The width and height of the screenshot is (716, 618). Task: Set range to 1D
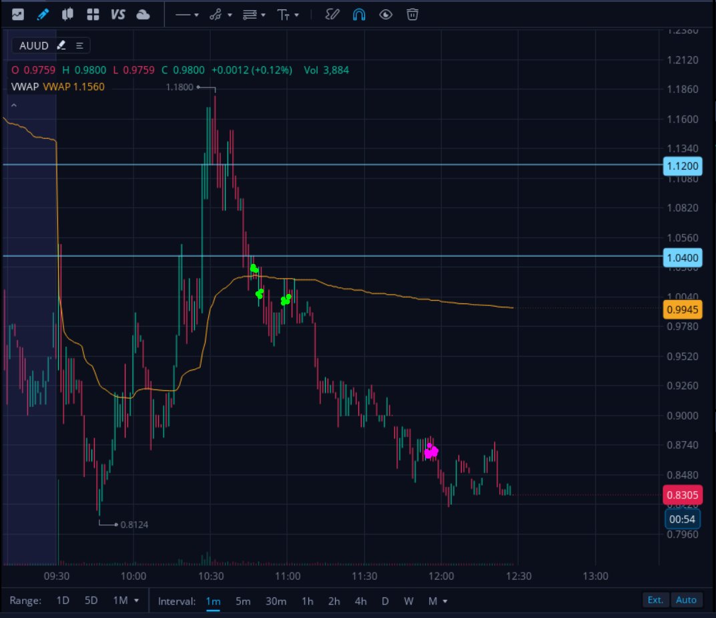coord(63,600)
